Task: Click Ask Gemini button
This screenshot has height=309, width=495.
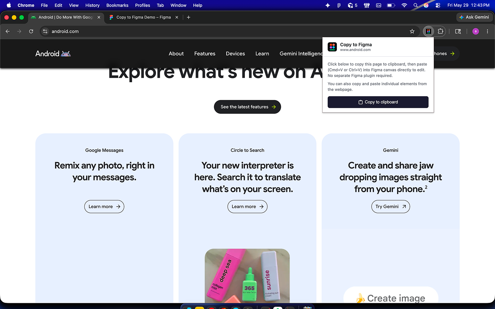Action: 474,17
